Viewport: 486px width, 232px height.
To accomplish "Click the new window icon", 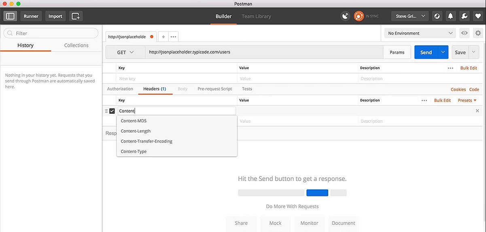I will [x=76, y=16].
